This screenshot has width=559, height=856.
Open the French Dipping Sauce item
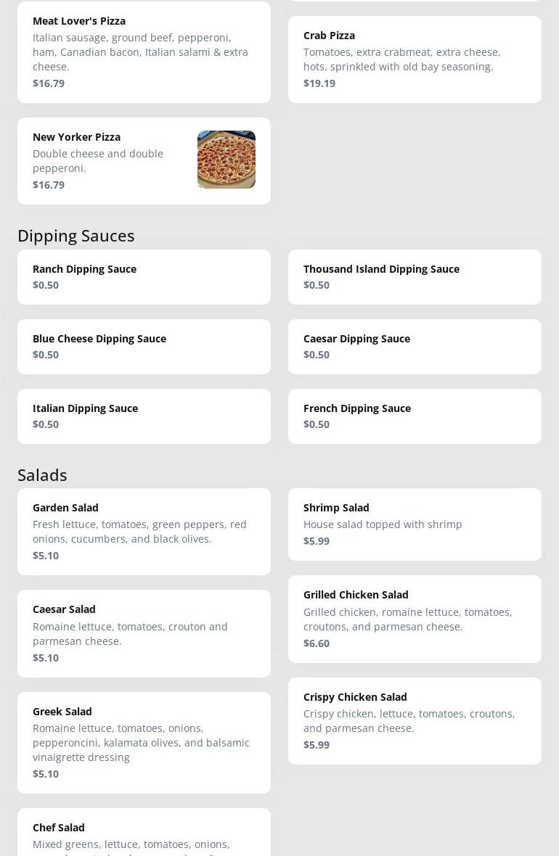point(415,416)
